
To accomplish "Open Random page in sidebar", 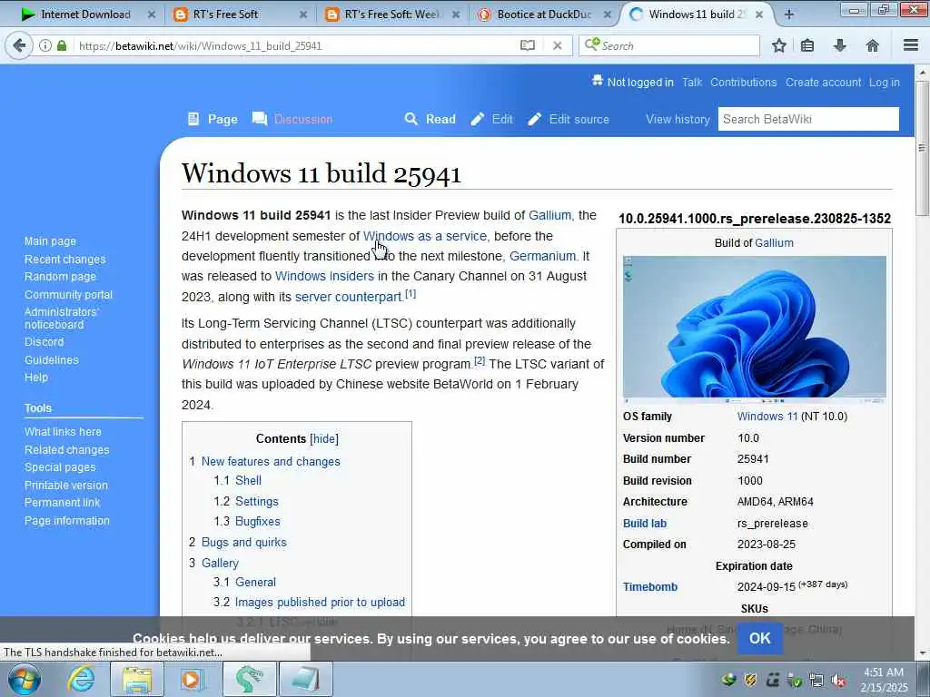I will point(60,277).
